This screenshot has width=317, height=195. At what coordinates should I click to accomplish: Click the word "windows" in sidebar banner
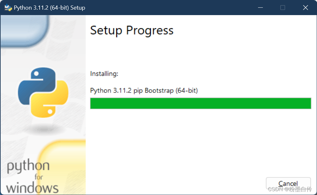point(32,188)
